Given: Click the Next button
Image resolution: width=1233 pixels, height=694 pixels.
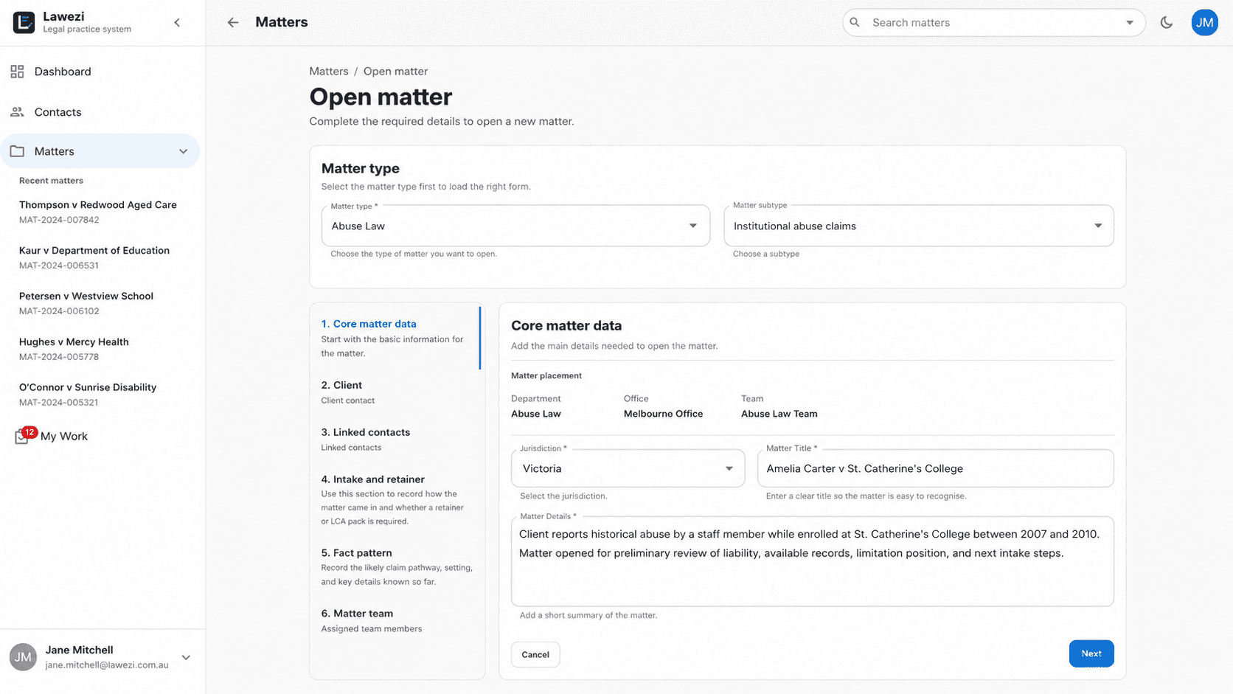Looking at the screenshot, I should point(1091,653).
